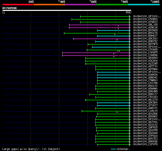The height and width of the screenshot is (151, 162).
Task: Select the UniRef100_A9TTI0 label
Action: [145, 67]
